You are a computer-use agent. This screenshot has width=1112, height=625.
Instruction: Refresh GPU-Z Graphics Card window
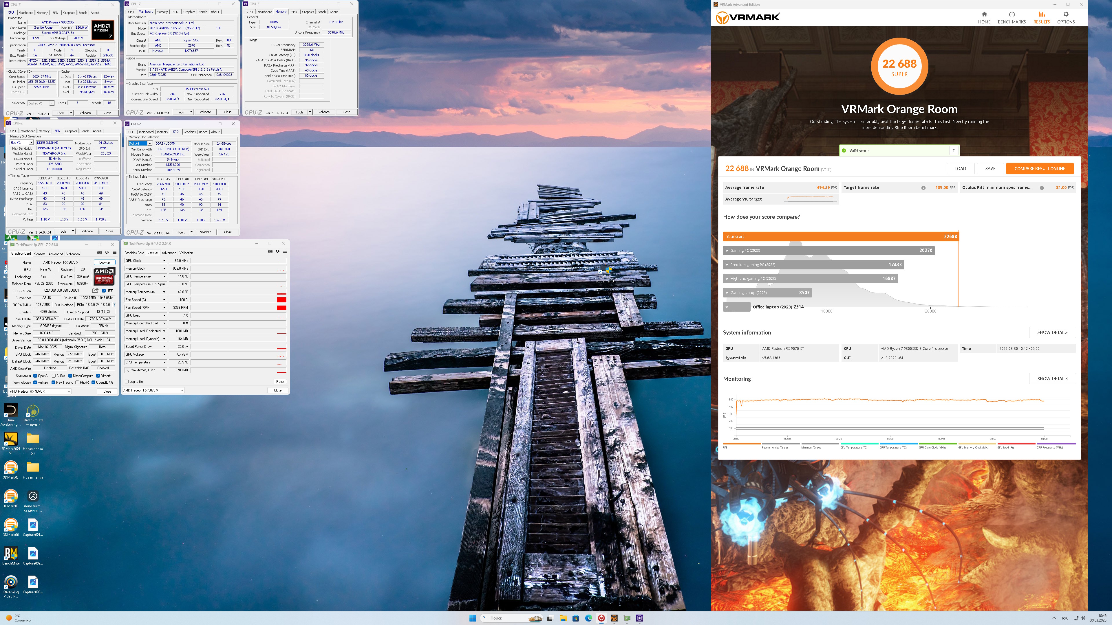[x=107, y=252]
